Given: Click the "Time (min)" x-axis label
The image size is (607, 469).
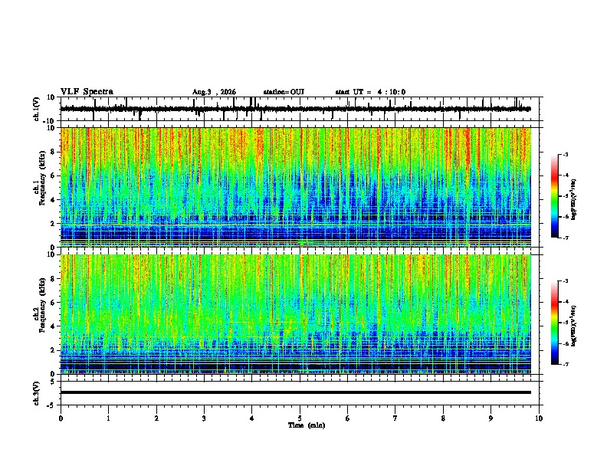Looking at the screenshot, I should click(307, 425).
